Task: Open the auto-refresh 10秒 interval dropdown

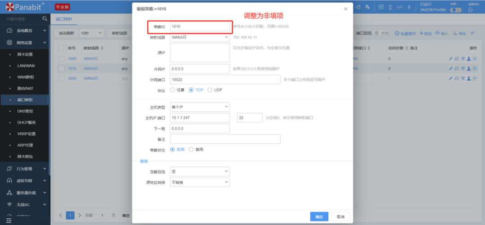Action: point(92,33)
